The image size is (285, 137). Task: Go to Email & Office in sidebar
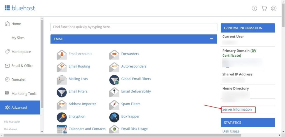point(22,66)
